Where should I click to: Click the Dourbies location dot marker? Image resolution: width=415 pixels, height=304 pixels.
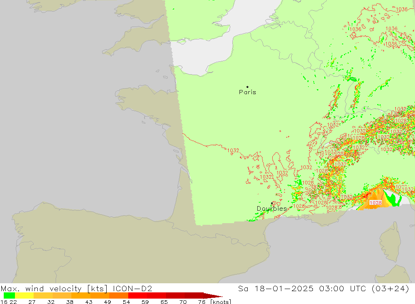(272, 203)
